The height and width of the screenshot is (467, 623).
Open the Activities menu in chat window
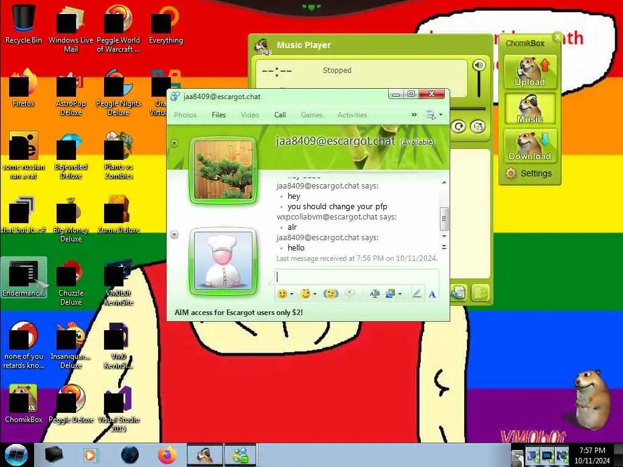[x=352, y=115]
